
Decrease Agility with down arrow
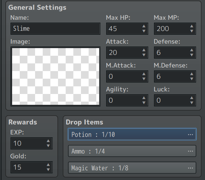(144, 103)
